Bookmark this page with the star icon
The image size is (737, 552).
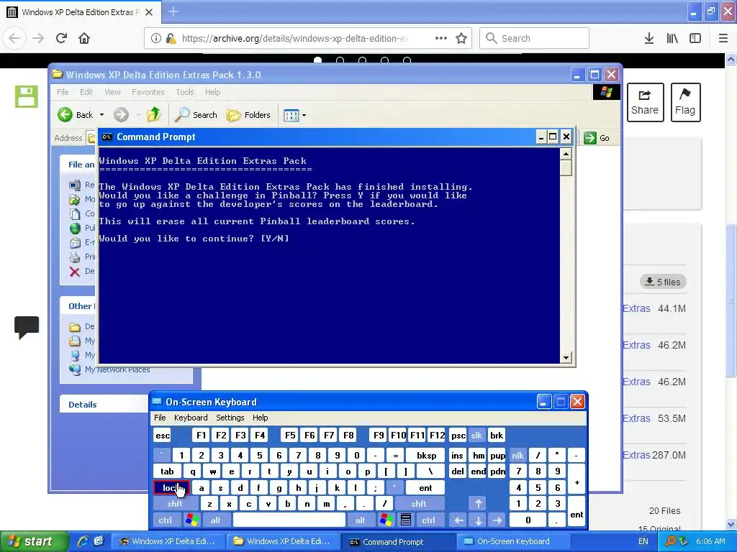click(461, 38)
